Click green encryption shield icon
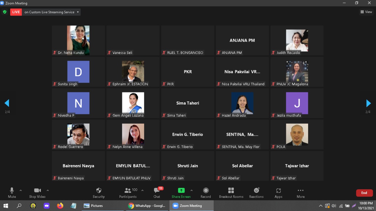Image resolution: width=376 pixels, height=211 pixels. pyautogui.click(x=4, y=12)
